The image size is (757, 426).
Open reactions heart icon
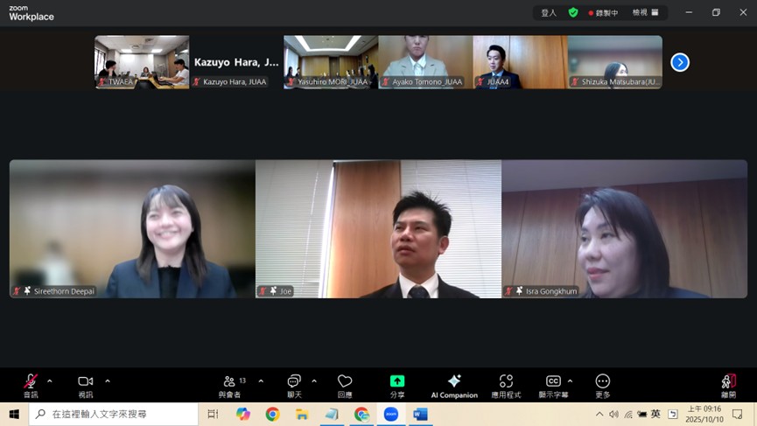point(345,381)
